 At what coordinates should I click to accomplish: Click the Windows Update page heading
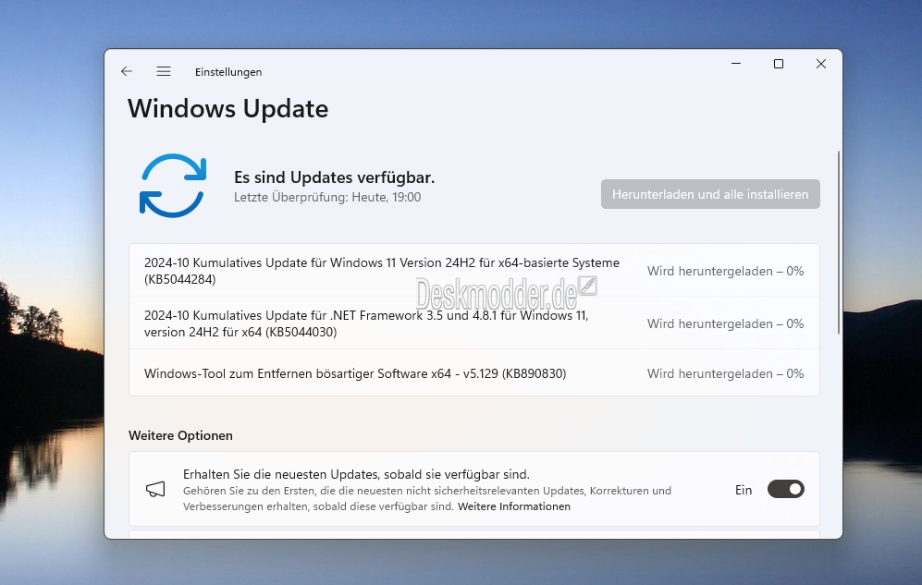click(228, 109)
